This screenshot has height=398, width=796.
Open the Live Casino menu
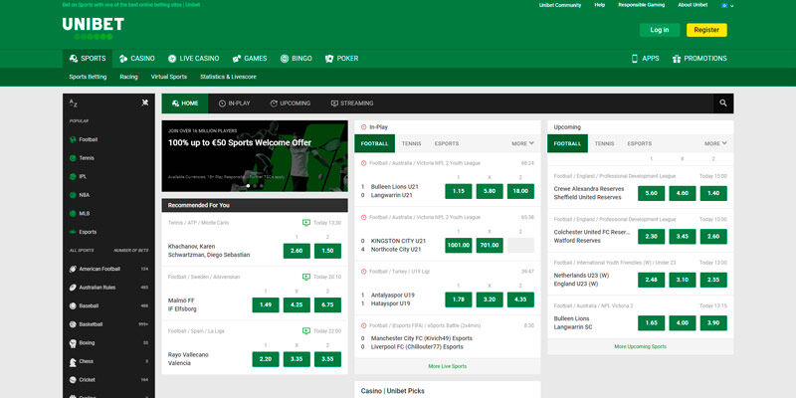pos(194,59)
